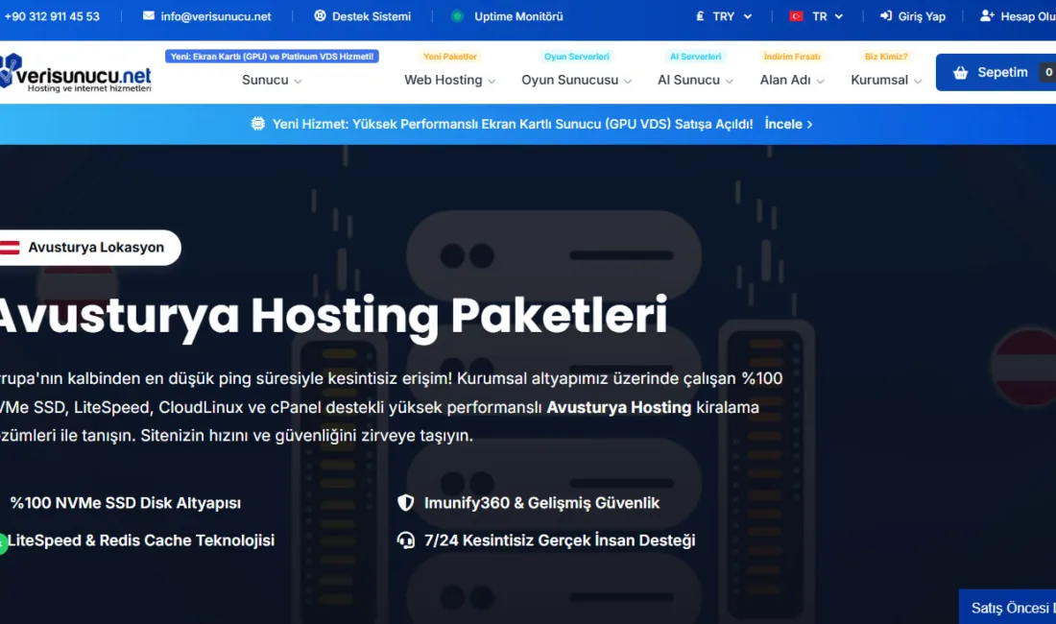Image resolution: width=1056 pixels, height=624 pixels.
Task: Open the TRY currency dropdown
Action: (724, 16)
